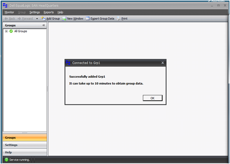The width and height of the screenshot is (230, 164).
Task: Click the Dell EqualLogic logo in title bar
Action: click(x=5, y=6)
